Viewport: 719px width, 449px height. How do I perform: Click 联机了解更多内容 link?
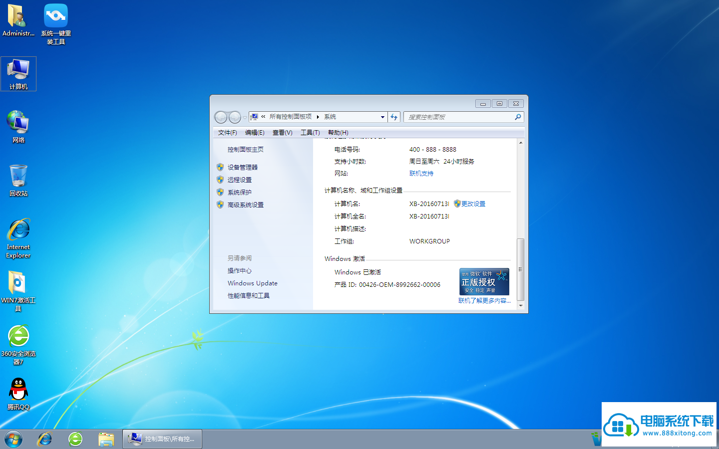(484, 300)
